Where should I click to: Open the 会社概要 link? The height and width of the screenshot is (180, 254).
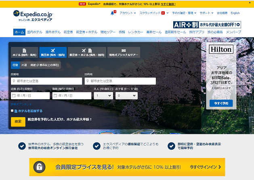coord(222,13)
